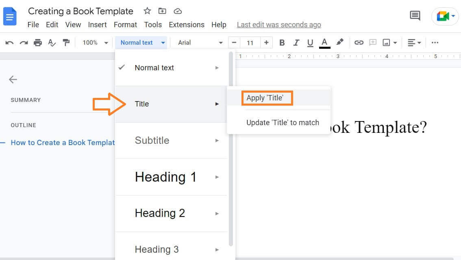This screenshot has width=461, height=260.
Task: Toggle bold formatting
Action: (x=282, y=42)
